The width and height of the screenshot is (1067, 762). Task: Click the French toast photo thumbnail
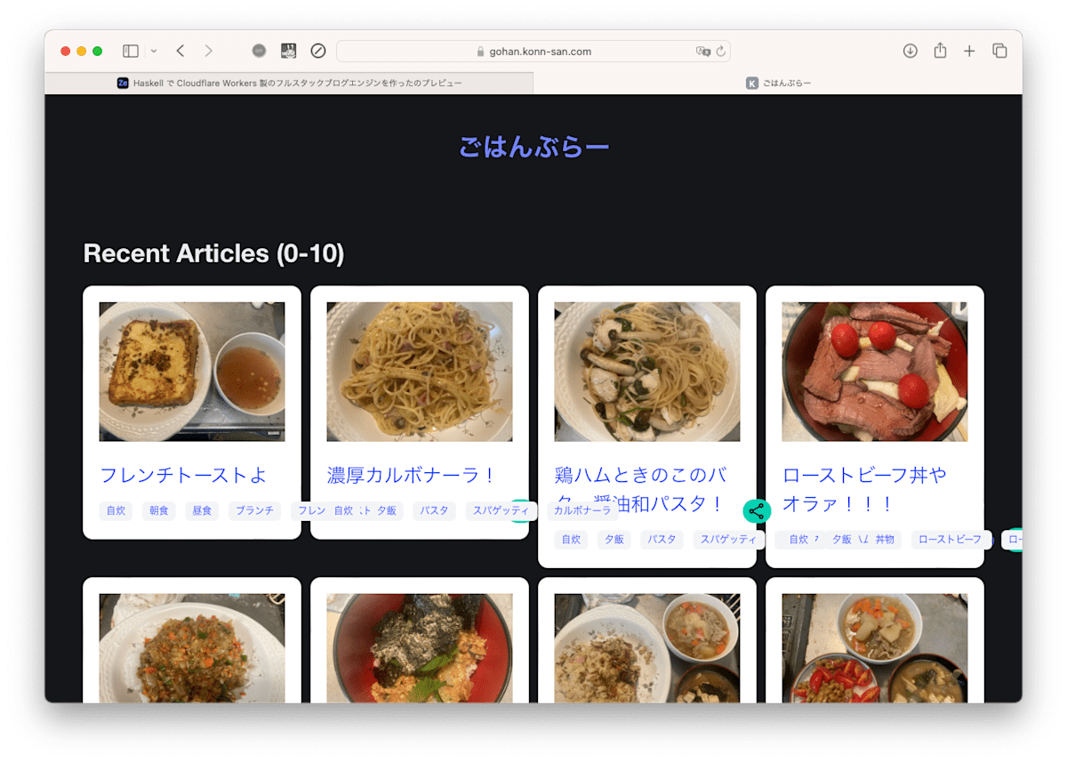point(192,372)
